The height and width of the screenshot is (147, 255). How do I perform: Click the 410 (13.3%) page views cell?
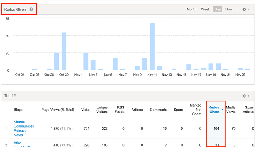click(x=63, y=145)
